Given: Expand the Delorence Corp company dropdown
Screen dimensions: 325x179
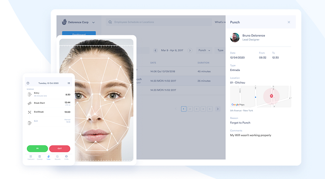Looking at the screenshot, I should (93, 22).
